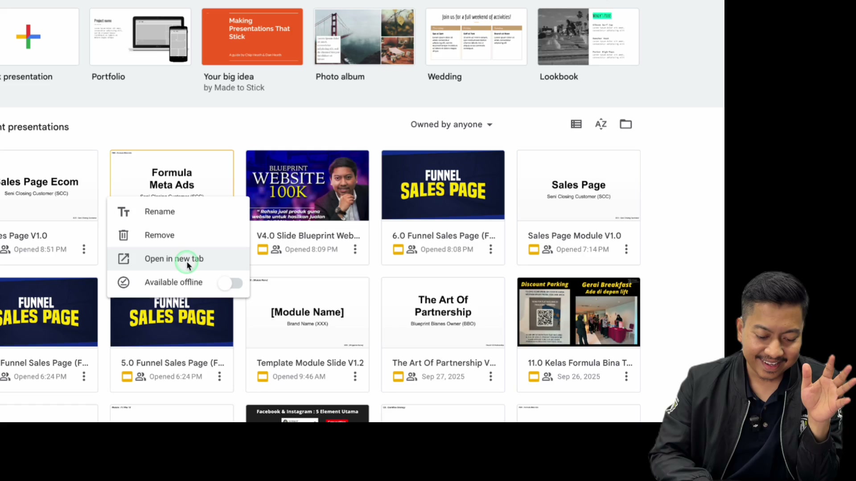Open more options for Funnel Sales Page opened 6:24 PM leftmost
The width and height of the screenshot is (856, 481).
[84, 377]
